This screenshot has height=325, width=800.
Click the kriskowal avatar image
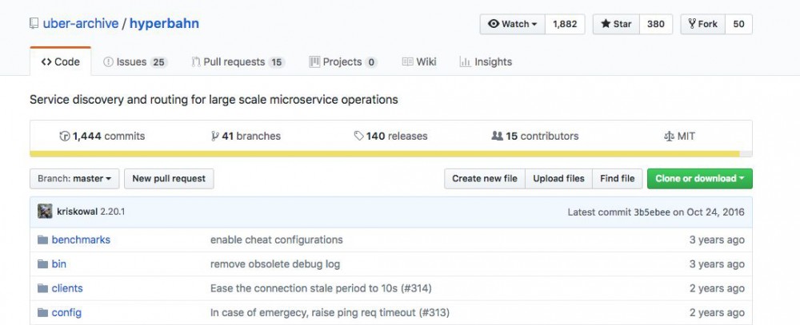click(x=45, y=212)
